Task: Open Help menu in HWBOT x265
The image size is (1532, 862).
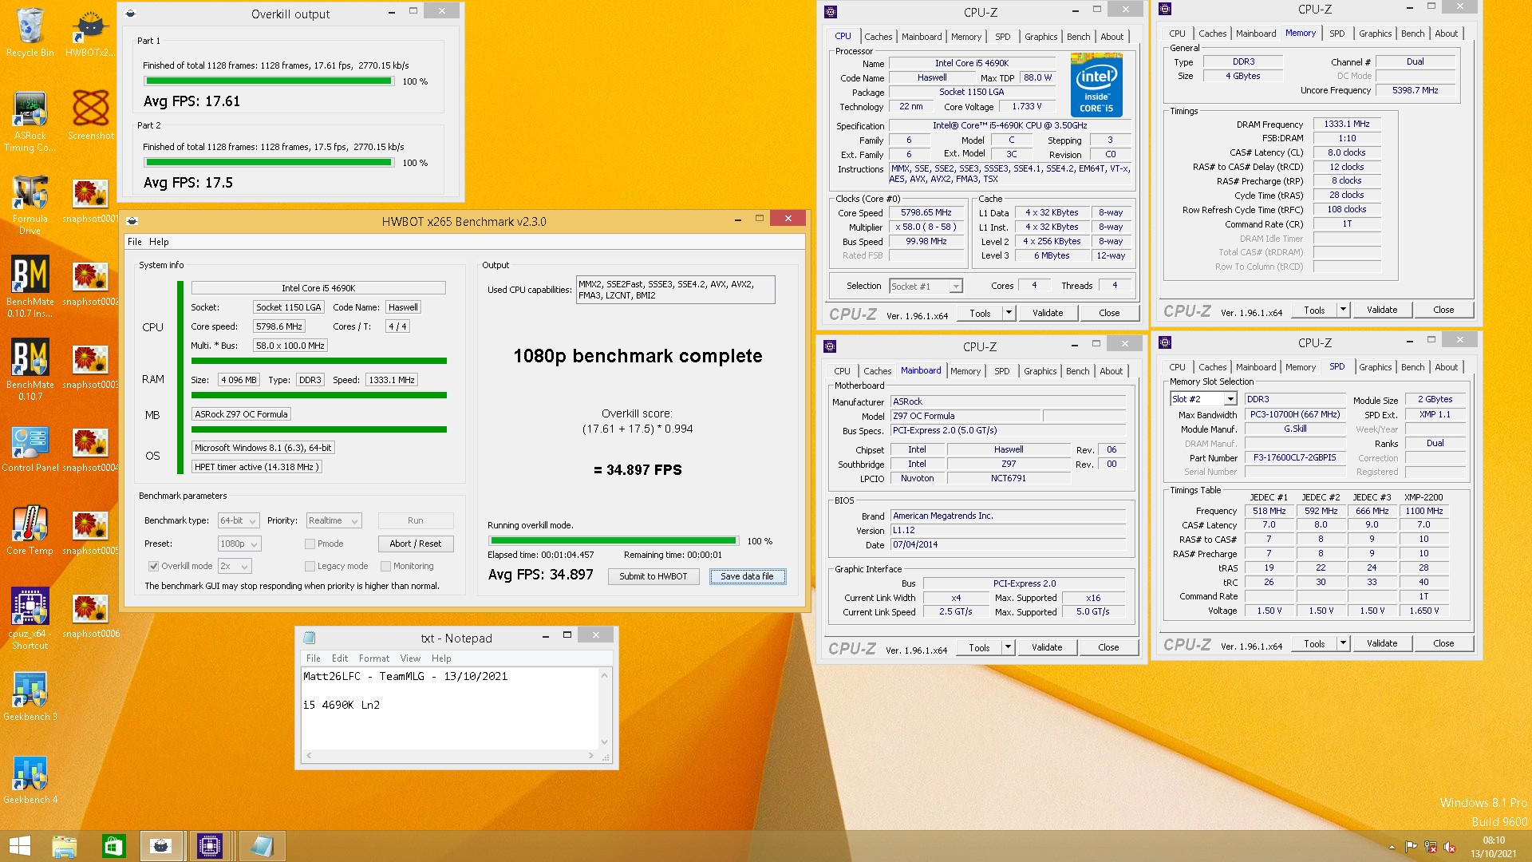Action: 159,242
